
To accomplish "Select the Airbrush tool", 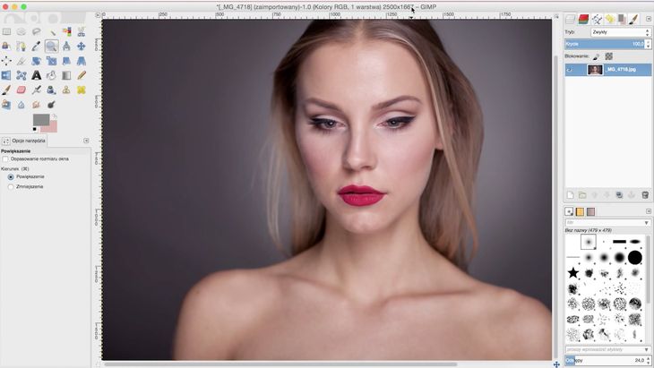I will [x=37, y=90].
